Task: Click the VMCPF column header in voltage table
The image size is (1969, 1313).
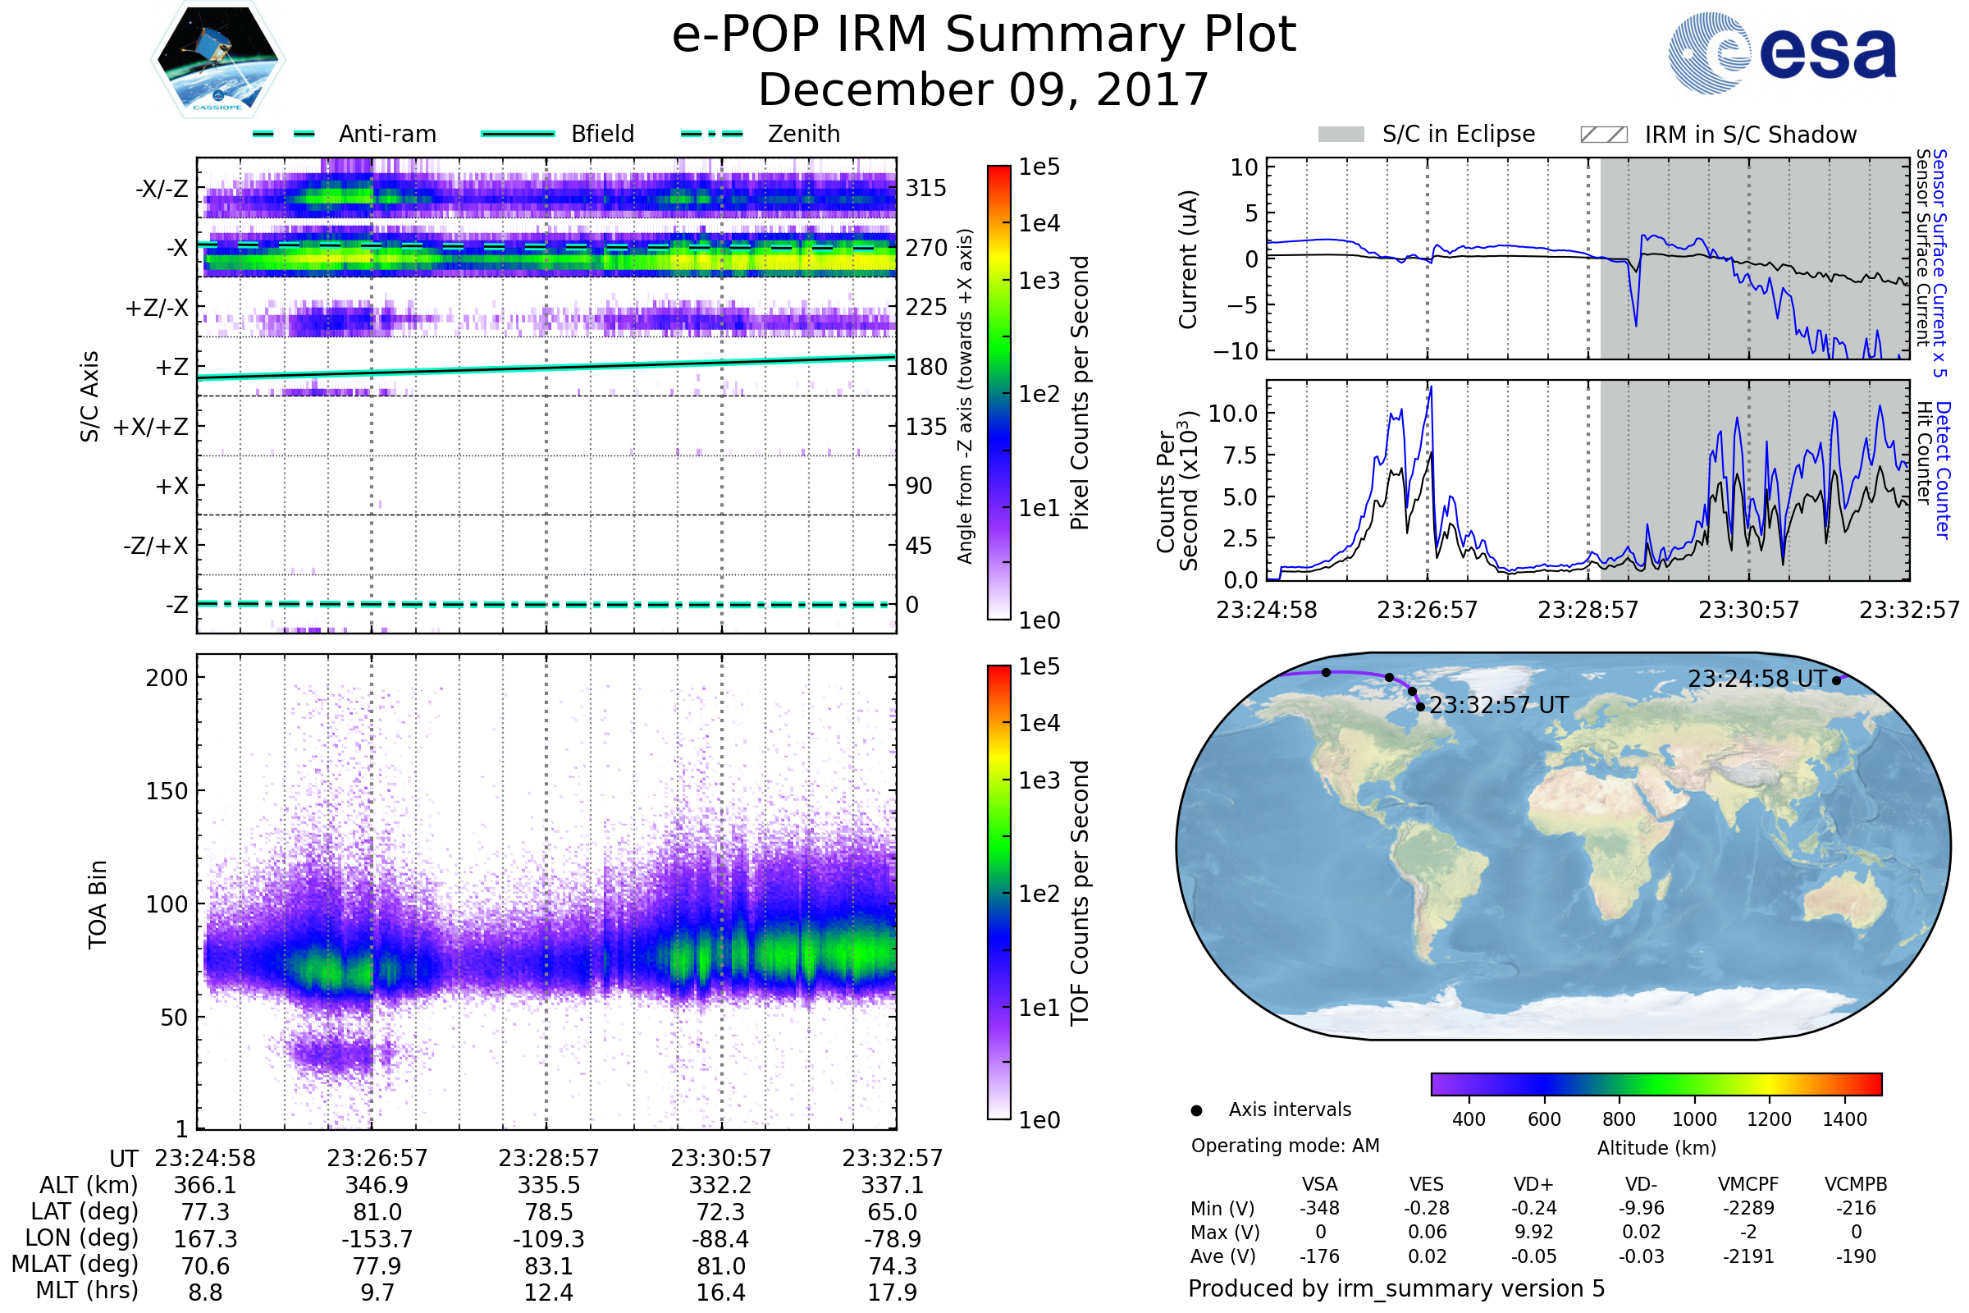Action: click(1748, 1184)
